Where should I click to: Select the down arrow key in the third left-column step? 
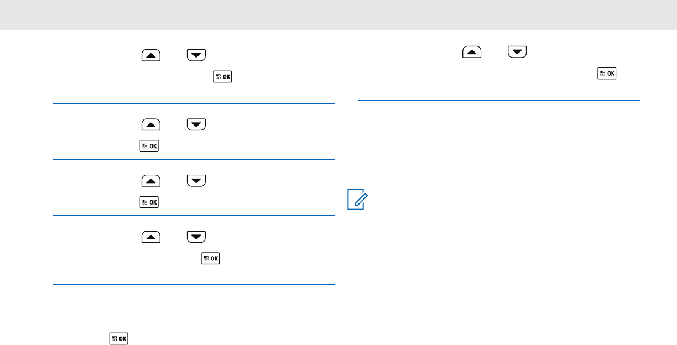(196, 181)
